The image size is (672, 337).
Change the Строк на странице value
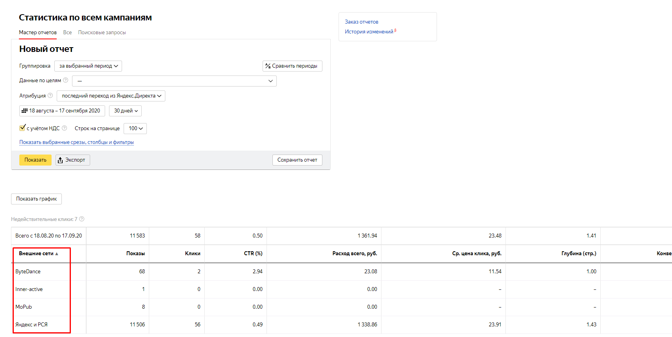tap(135, 129)
